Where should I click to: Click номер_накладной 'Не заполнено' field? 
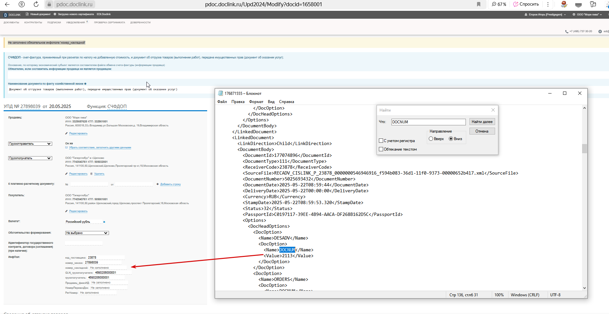pyautogui.click(x=108, y=268)
